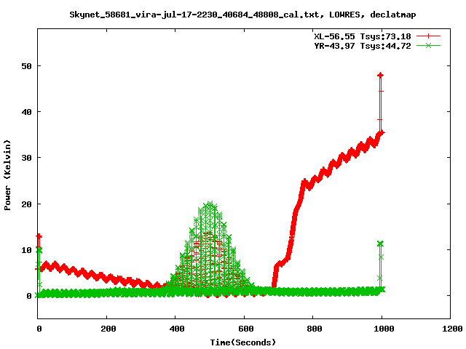Viewport: 466px width, 349px height.
Task: Click the y-axis tick label 30
Action: tap(26, 158)
